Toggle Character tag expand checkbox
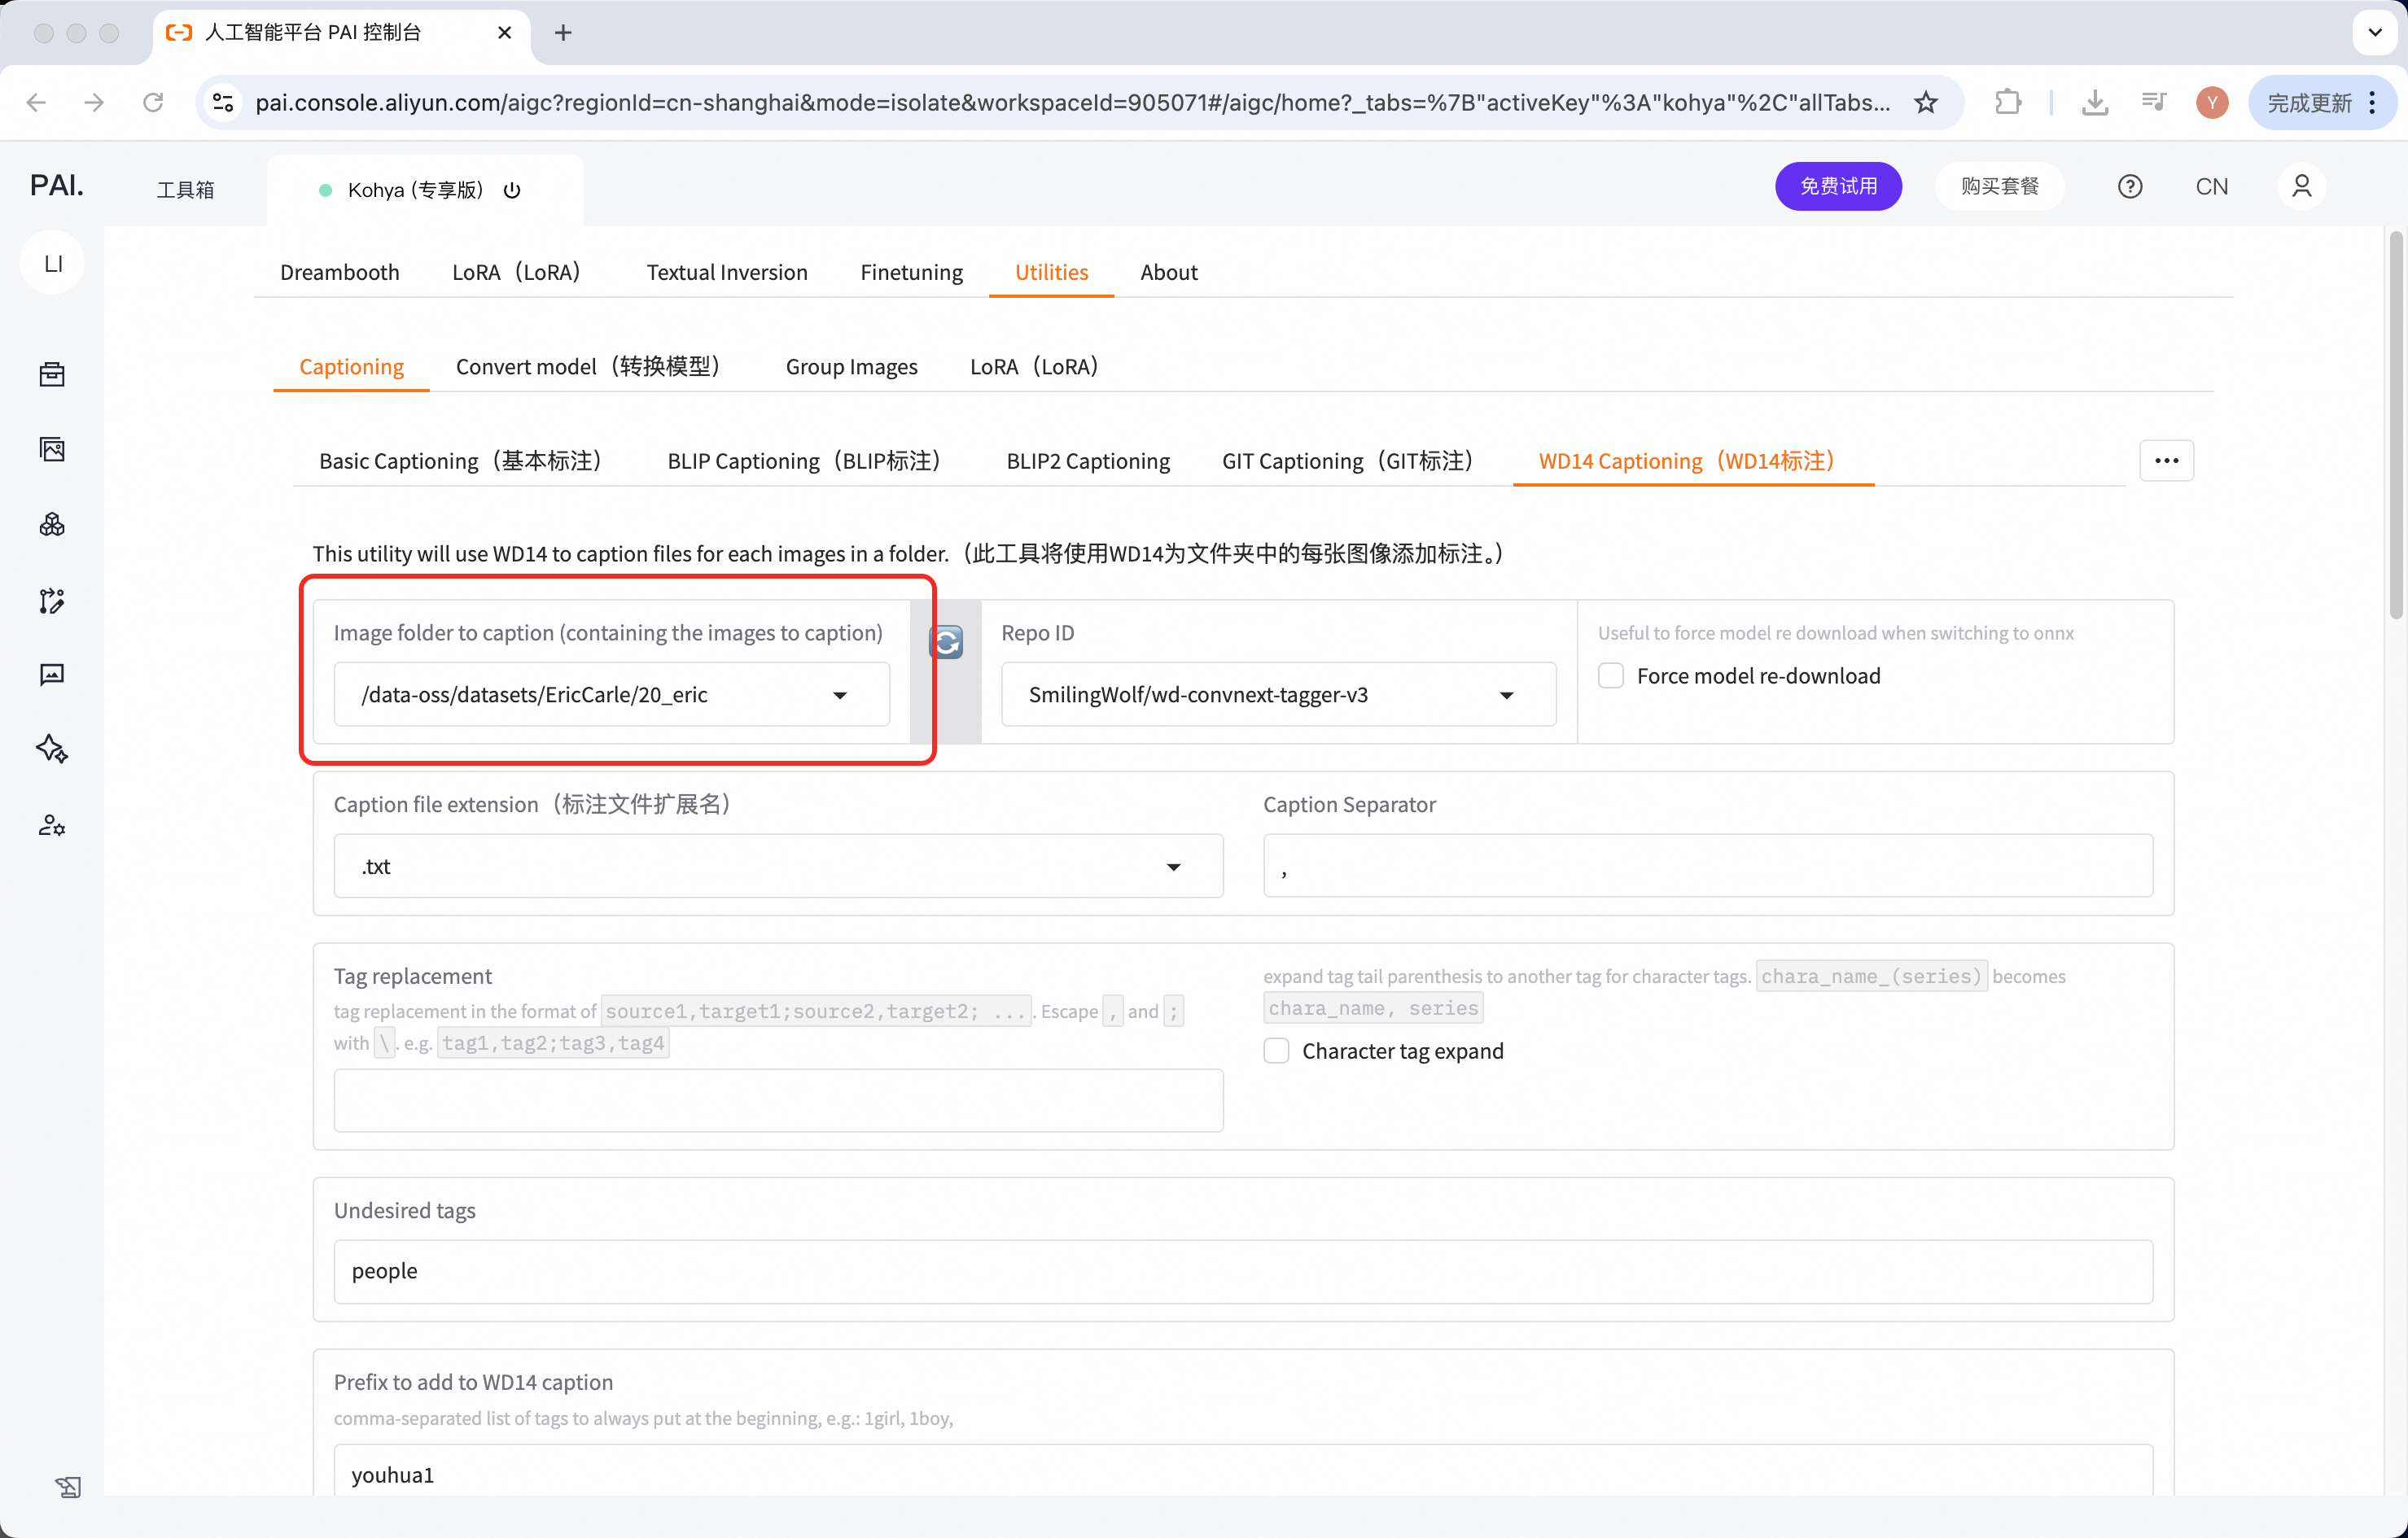Viewport: 2408px width, 1538px height. (1276, 1051)
